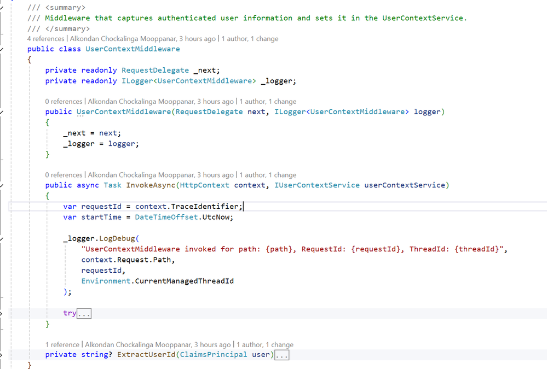547x369 pixels.
Task: Expand the collapsed ExtractUserId method body ellipsis
Action: (x=282, y=355)
